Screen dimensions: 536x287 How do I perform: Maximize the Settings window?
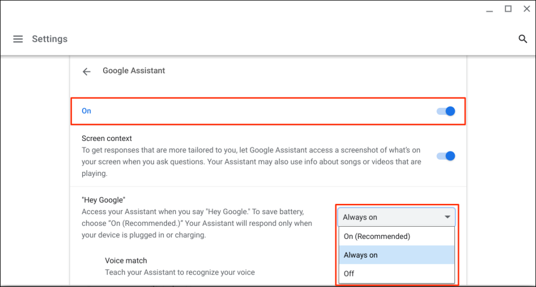[508, 9]
